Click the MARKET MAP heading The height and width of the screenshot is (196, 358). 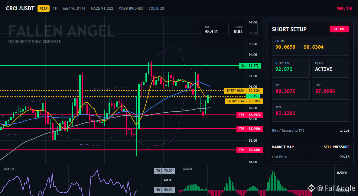point(283,147)
